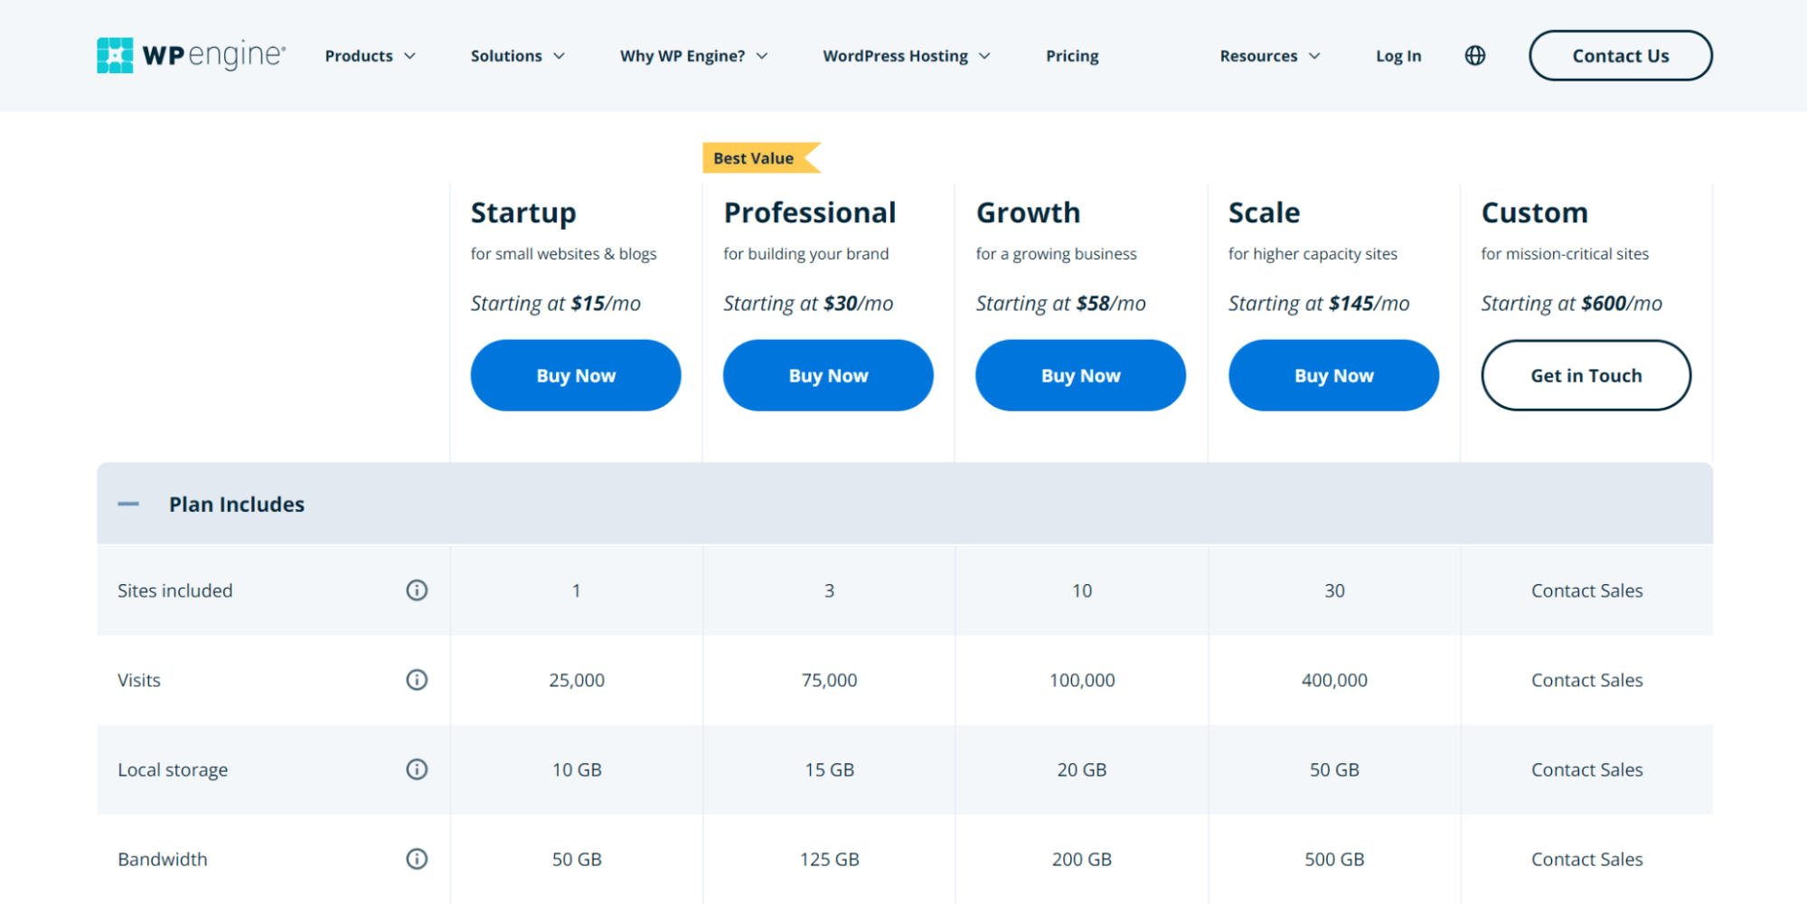Show Local storage info tooltip icon
Viewport: 1807px width, 905px height.
pos(417,769)
